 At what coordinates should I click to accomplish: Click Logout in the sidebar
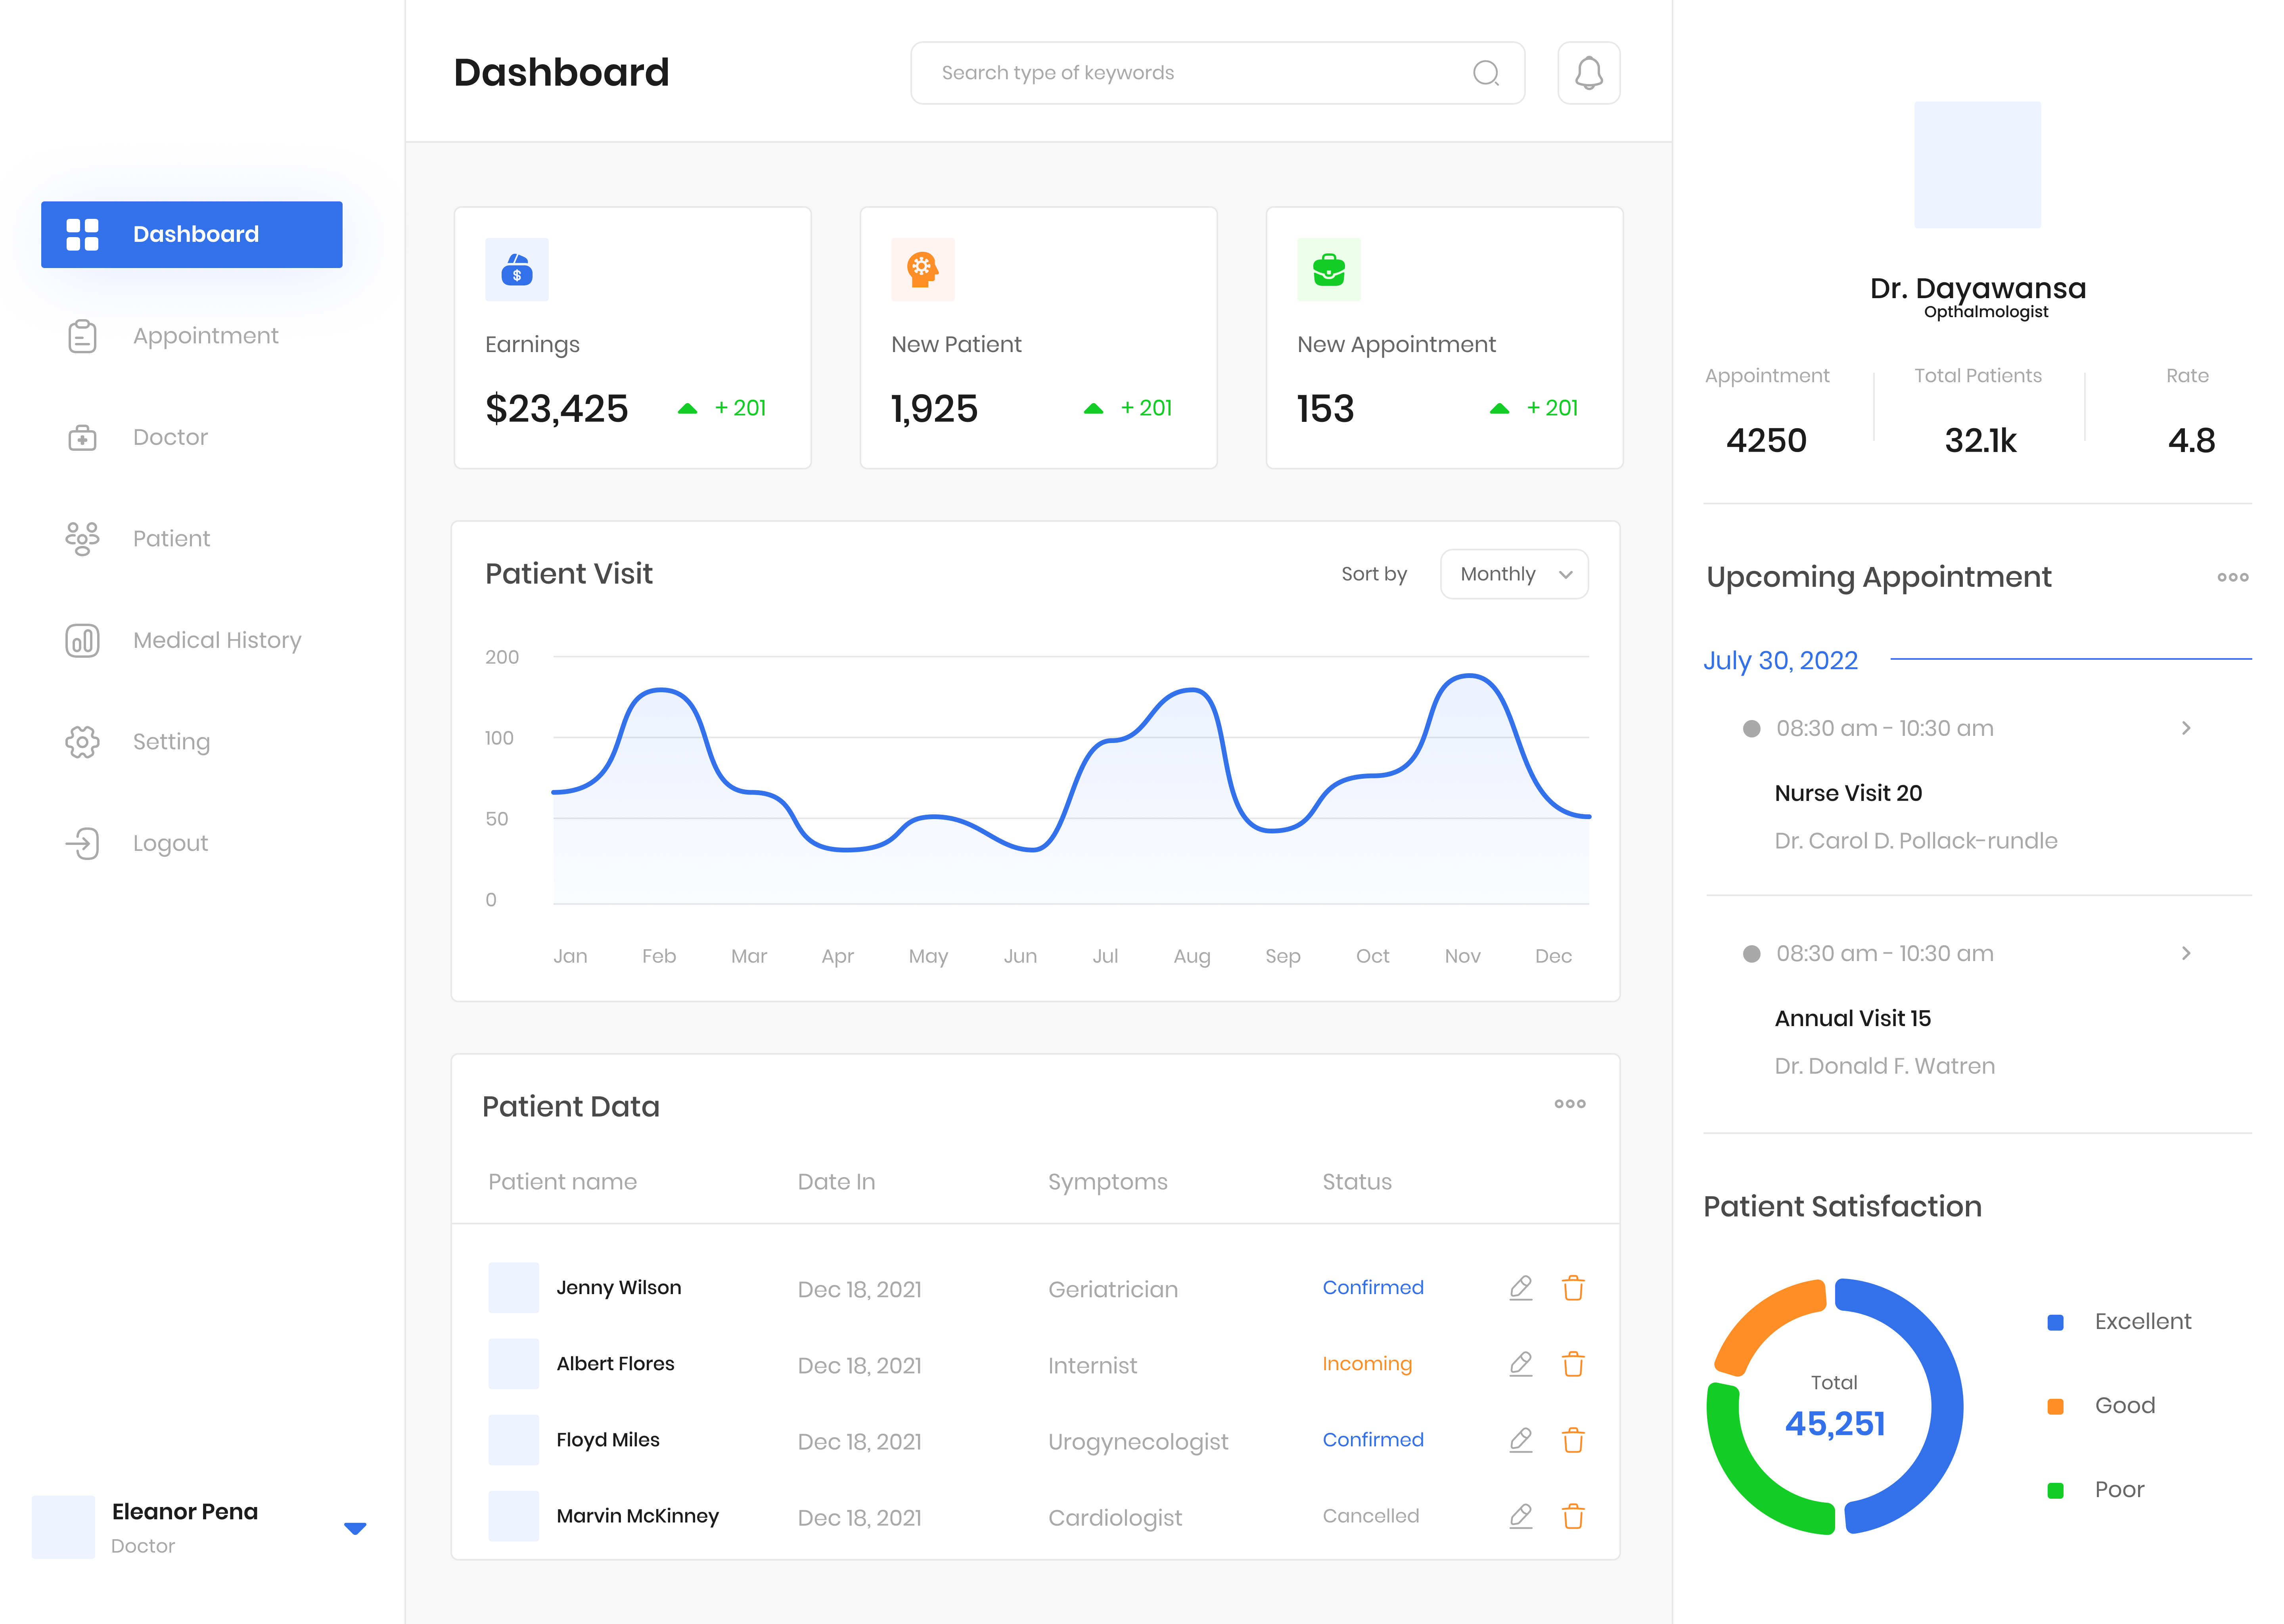point(170,843)
